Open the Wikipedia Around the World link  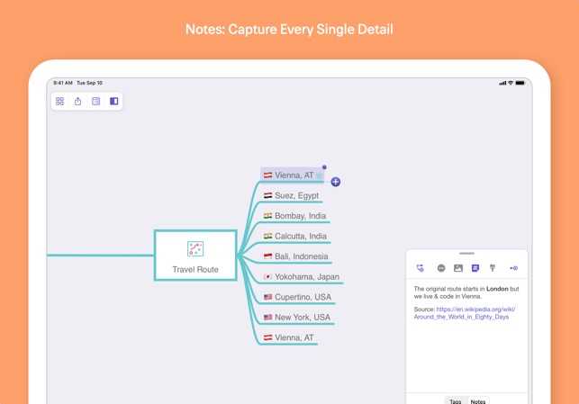(x=465, y=313)
